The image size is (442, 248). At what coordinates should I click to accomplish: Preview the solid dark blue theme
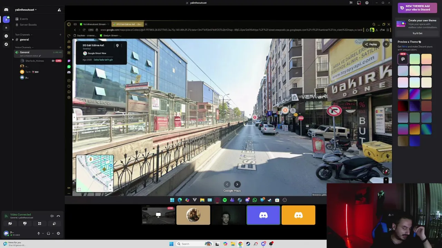(x=415, y=141)
